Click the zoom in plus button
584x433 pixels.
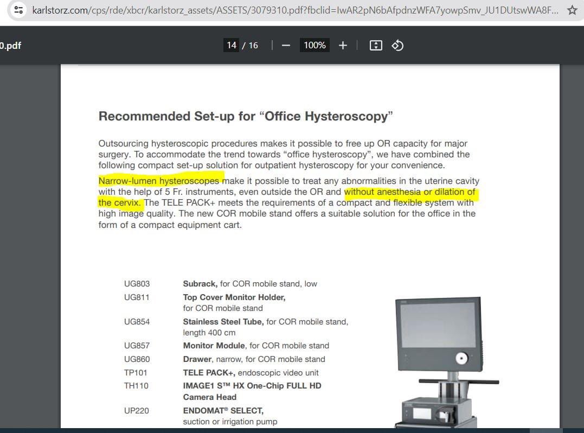[x=343, y=46]
